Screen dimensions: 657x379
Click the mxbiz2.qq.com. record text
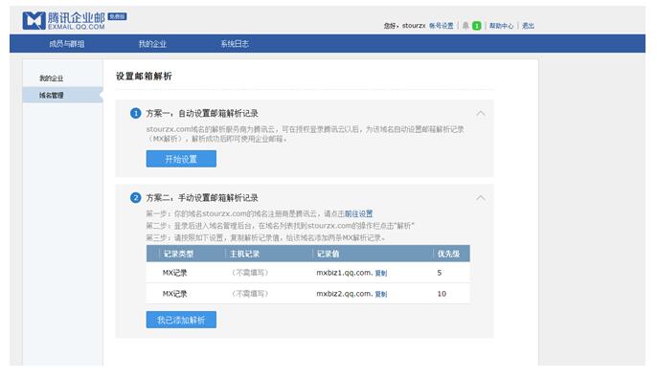345,294
